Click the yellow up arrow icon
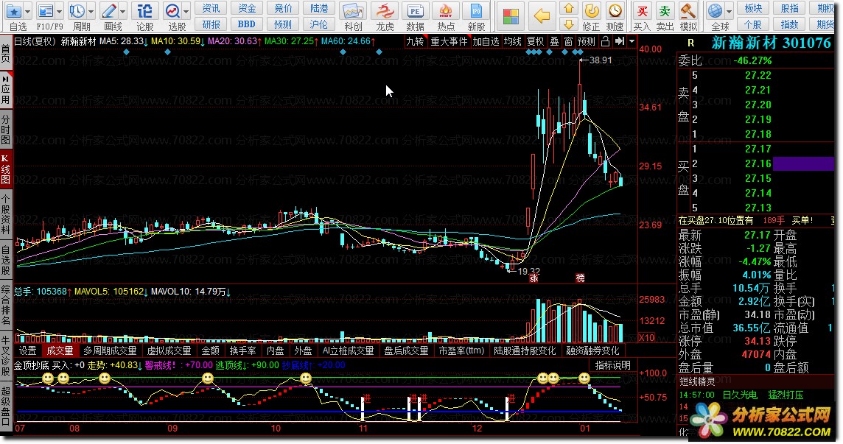This screenshot has height=444, width=843. (569, 8)
